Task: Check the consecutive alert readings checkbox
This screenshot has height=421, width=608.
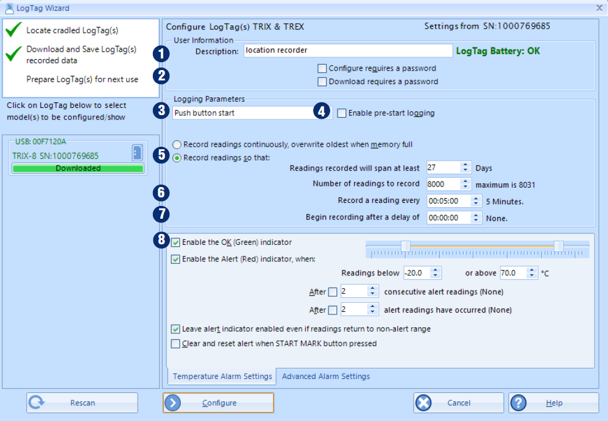Action: pos(333,292)
